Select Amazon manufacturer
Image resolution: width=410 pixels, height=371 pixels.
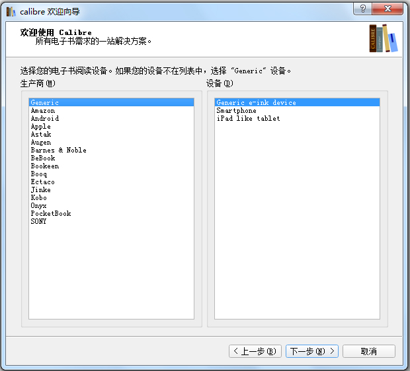[111, 110]
